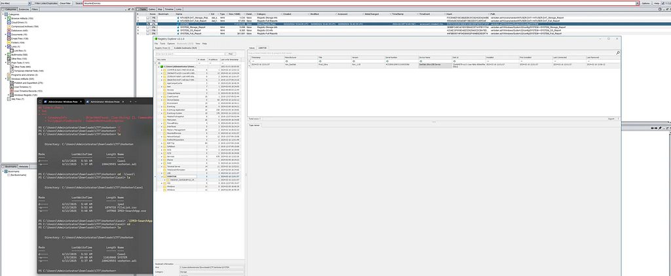Click the Folders category icon
Viewport: 671px width, 276px height.
point(9,43)
